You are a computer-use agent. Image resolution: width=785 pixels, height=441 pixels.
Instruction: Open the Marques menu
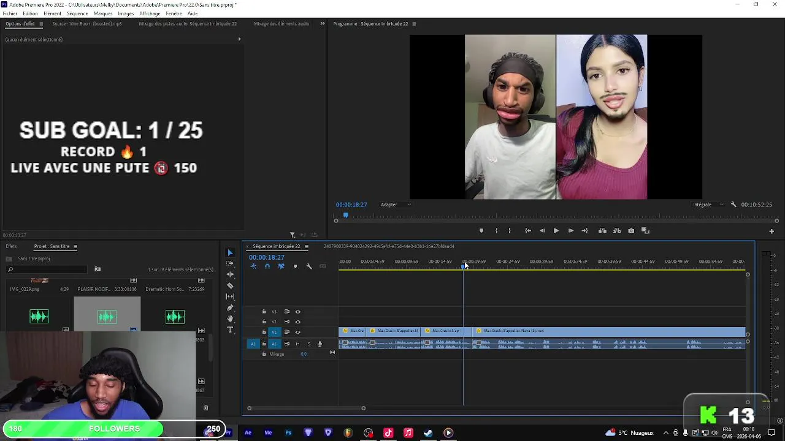(x=103, y=13)
